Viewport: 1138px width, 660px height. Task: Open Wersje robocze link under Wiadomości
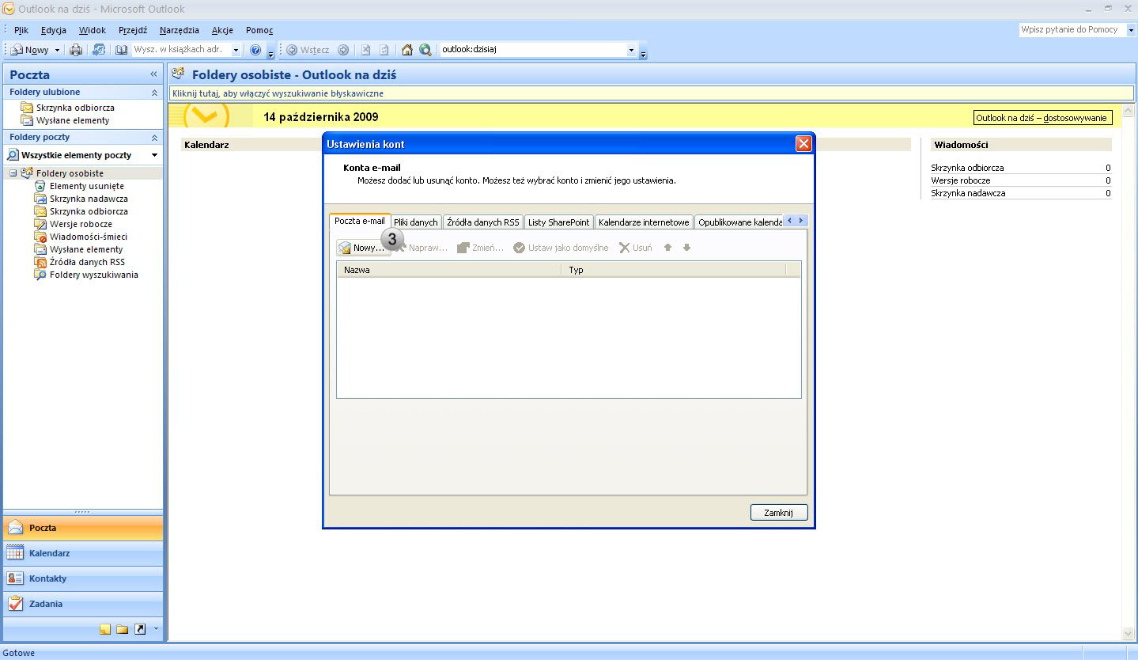[x=961, y=180]
